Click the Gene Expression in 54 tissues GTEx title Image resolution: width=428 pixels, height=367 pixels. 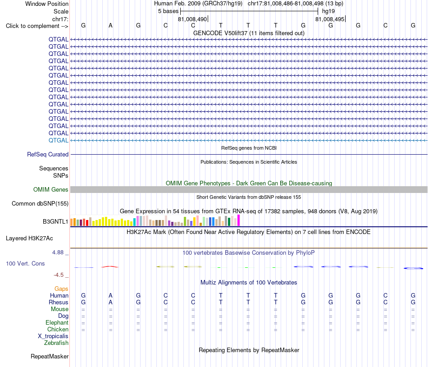pos(249,211)
